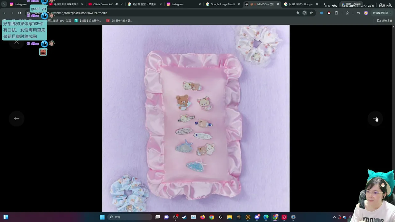
Task: Open the media controls playlist icon
Action: pyautogui.click(x=358, y=13)
